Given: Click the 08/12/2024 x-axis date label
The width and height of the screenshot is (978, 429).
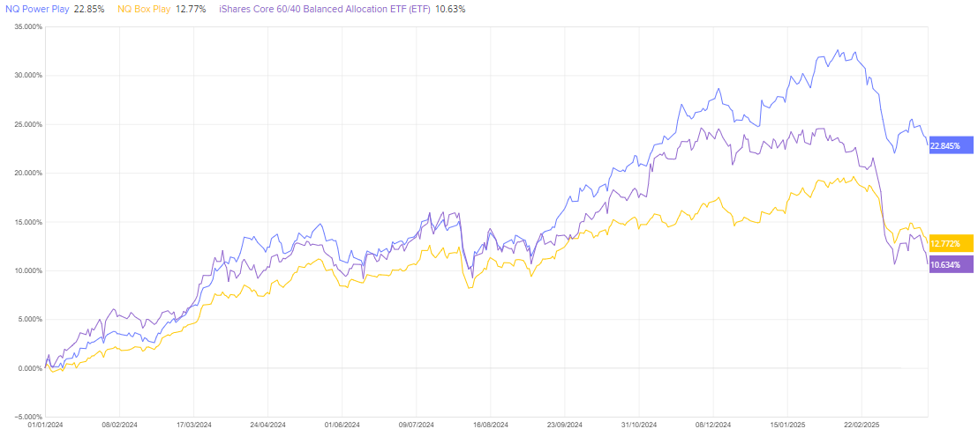Looking at the screenshot, I should [712, 424].
